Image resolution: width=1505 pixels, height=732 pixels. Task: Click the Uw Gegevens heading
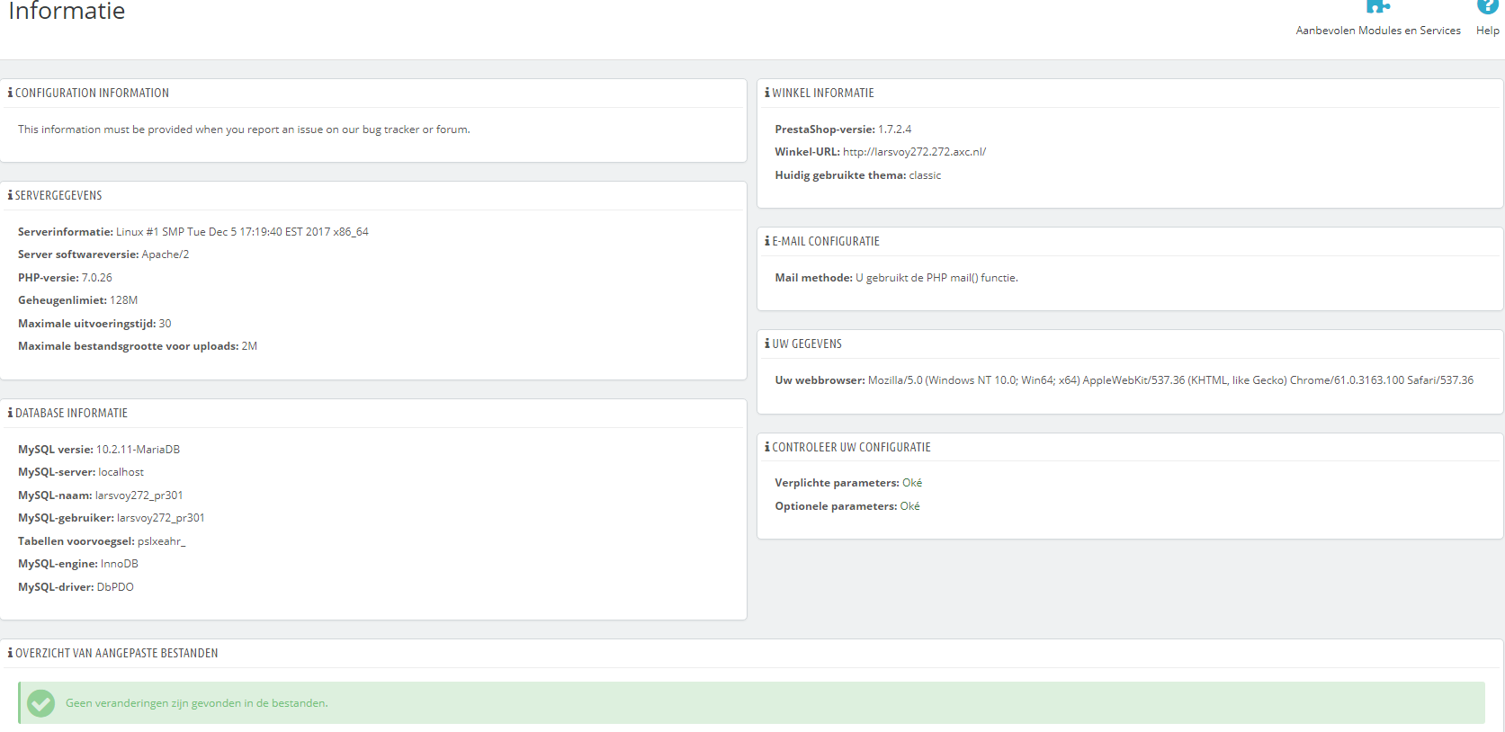click(807, 344)
